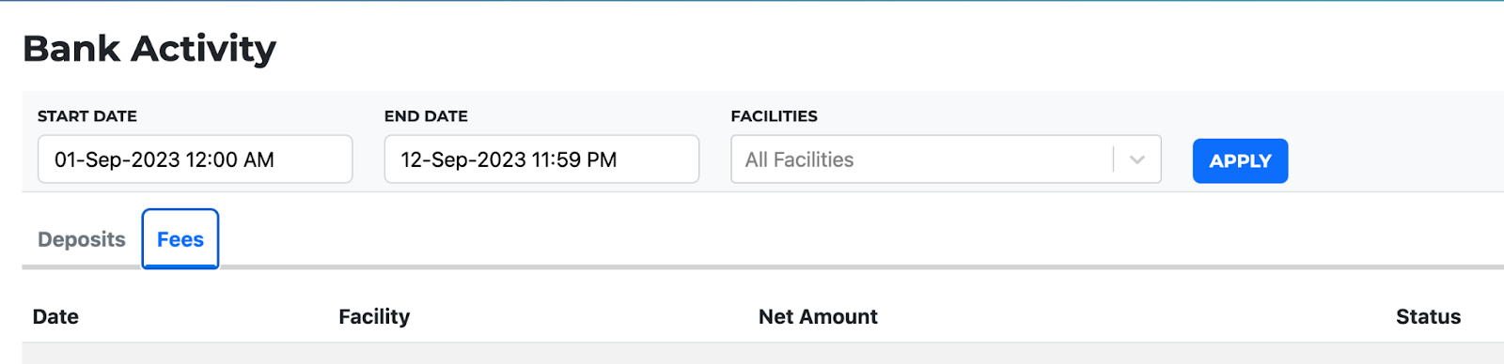Click the 12-Sep-2023 date in End Date field
Screen dimensions: 1504x364
pyautogui.click(x=463, y=159)
